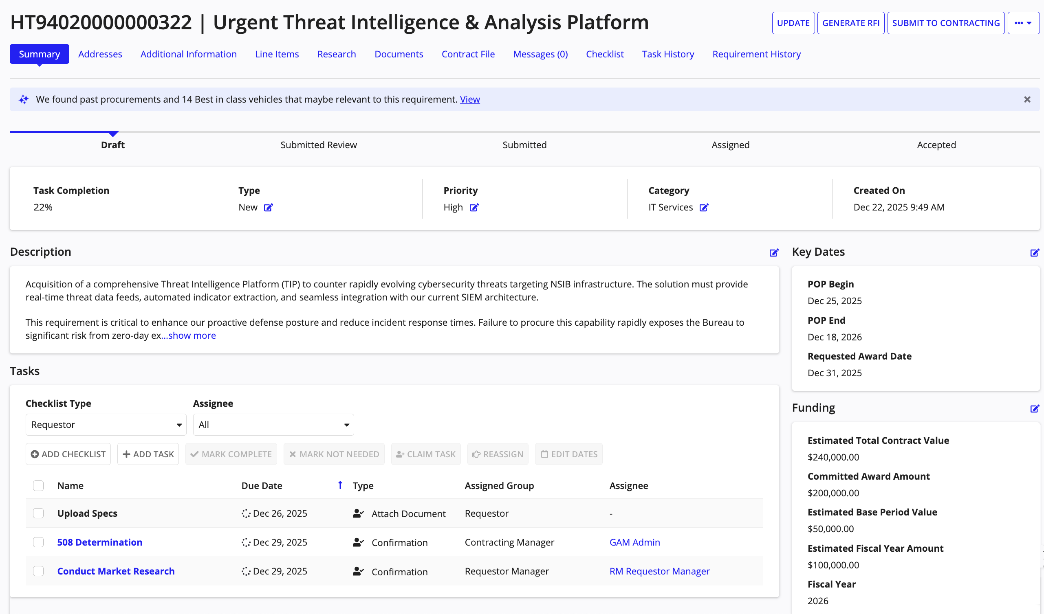Switch to the Addresses tab
The image size is (1044, 614).
(100, 54)
